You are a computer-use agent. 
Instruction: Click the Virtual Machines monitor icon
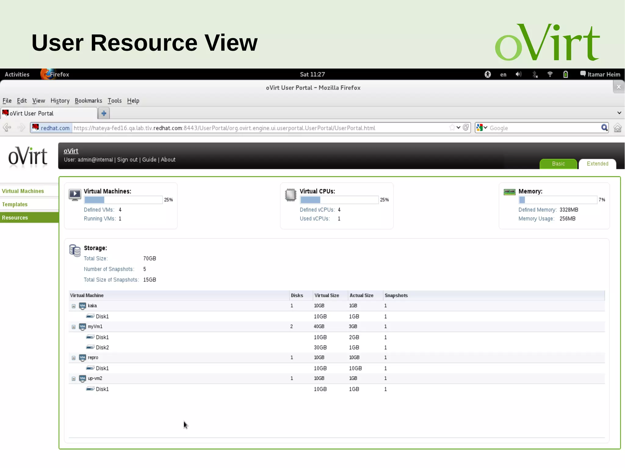point(75,195)
